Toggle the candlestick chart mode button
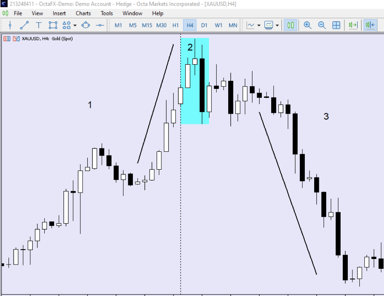This screenshot has height=296, width=384. tap(290, 25)
